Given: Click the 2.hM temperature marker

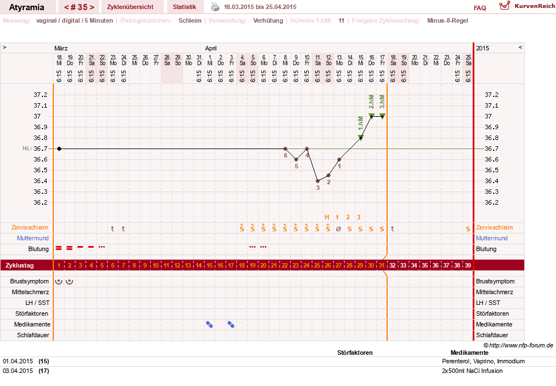Looking at the screenshot, I should (x=371, y=116).
